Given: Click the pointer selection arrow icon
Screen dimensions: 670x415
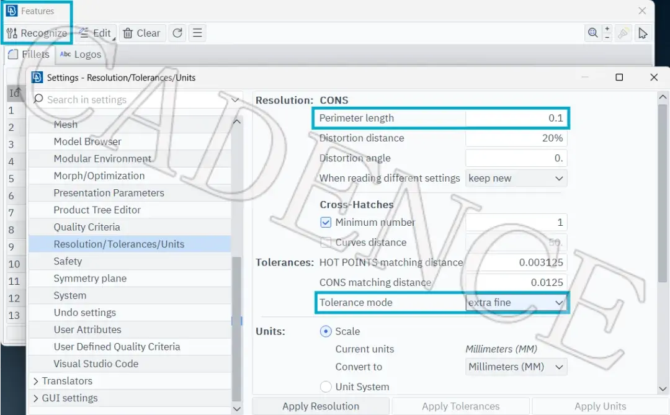Looking at the screenshot, I should (x=643, y=33).
